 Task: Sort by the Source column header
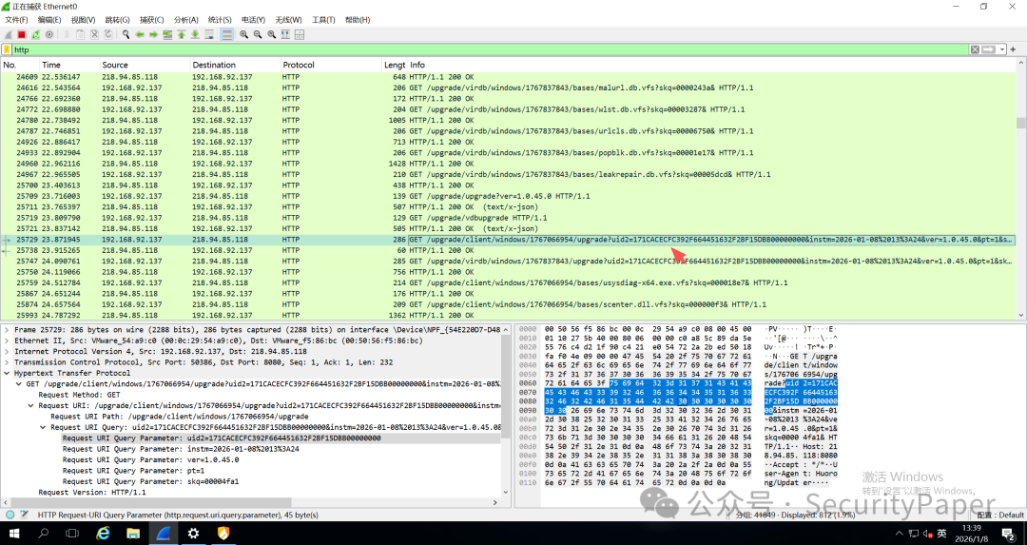tap(145, 65)
